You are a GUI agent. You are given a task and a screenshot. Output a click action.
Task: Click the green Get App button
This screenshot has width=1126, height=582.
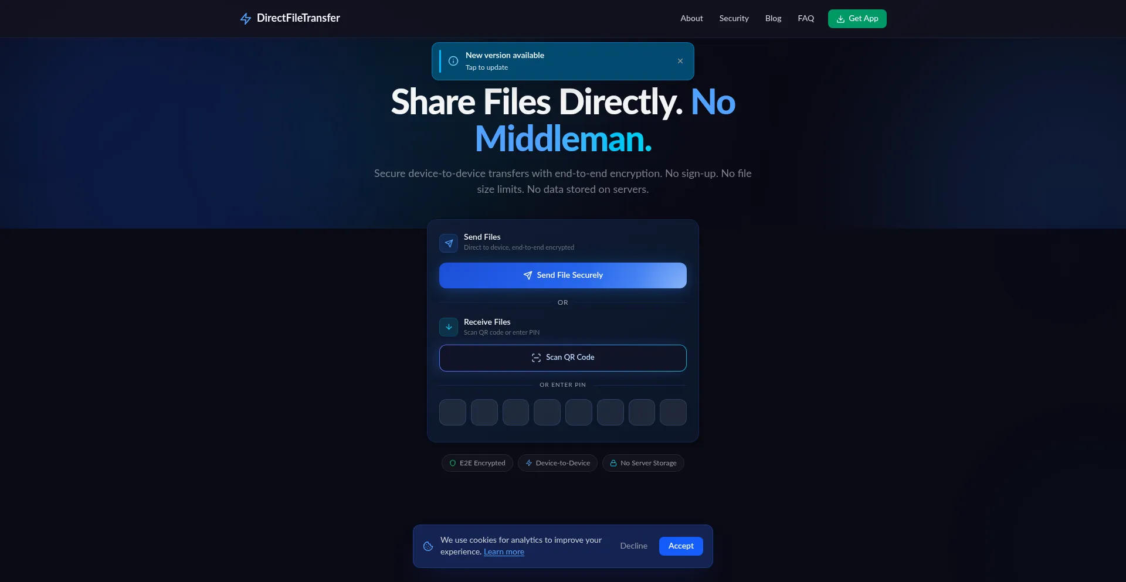tap(857, 19)
